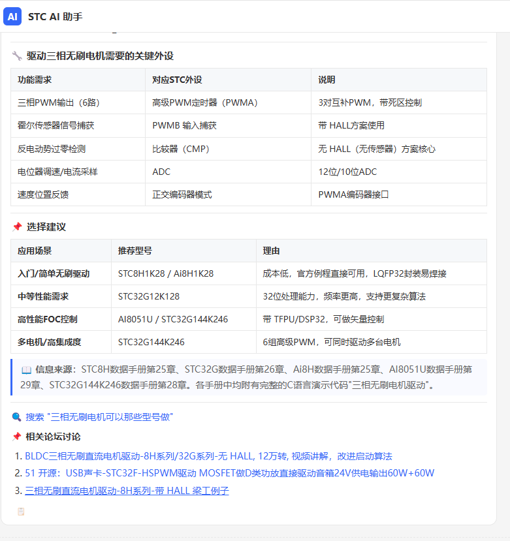Select cell 速度位置反馈

coord(78,194)
